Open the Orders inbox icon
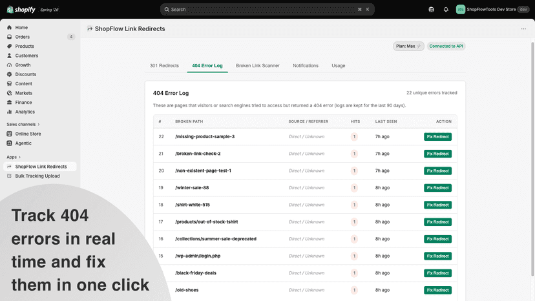535x301 pixels. [x=9, y=37]
